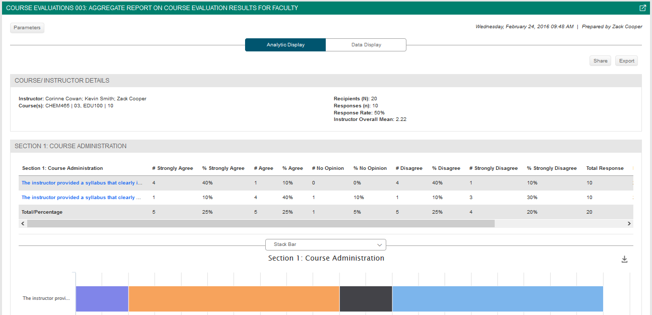Image resolution: width=652 pixels, height=315 pixels.
Task: Click the '% No Opinion' column header
Action: point(370,168)
